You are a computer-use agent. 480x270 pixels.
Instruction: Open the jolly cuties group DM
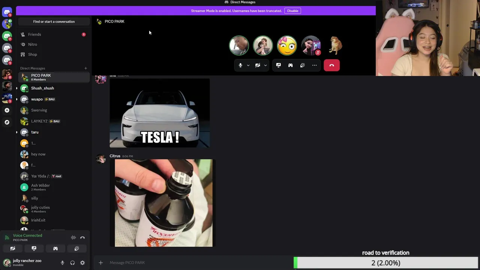[x=54, y=209]
